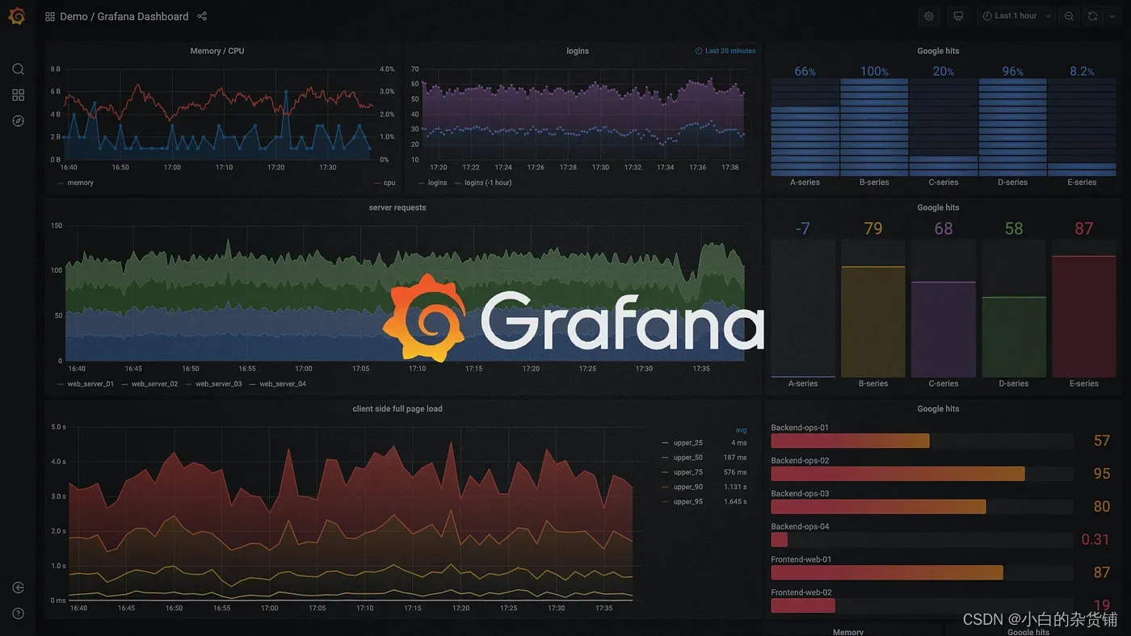Image resolution: width=1131 pixels, height=636 pixels.
Task: Open the search icon in the sidebar
Action: click(x=18, y=69)
